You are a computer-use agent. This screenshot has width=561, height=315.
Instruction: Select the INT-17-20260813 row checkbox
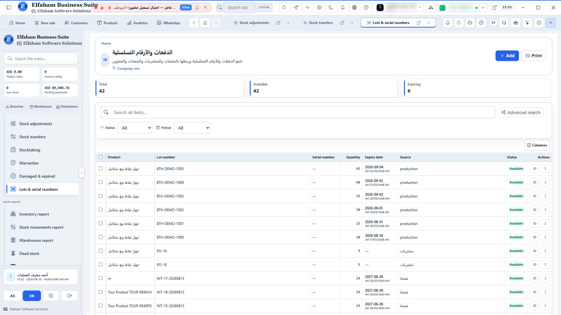pos(101,278)
